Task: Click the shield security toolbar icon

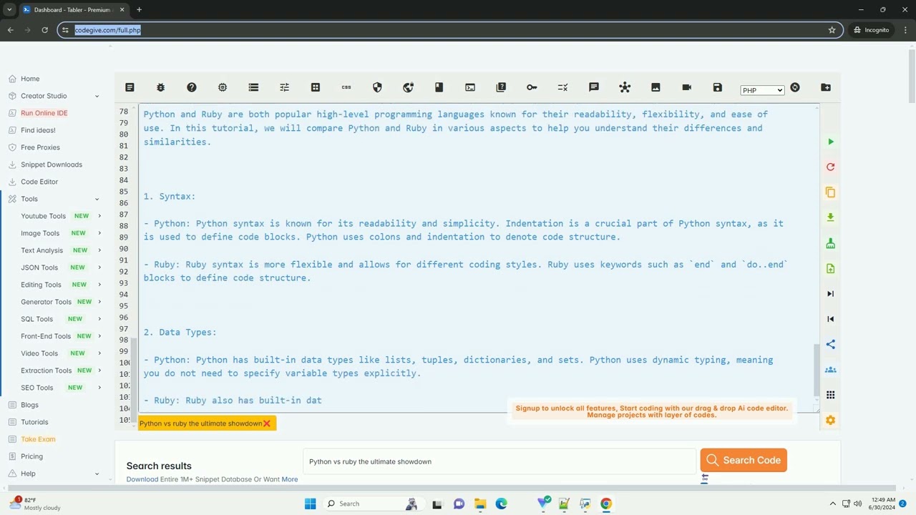Action: [377, 87]
